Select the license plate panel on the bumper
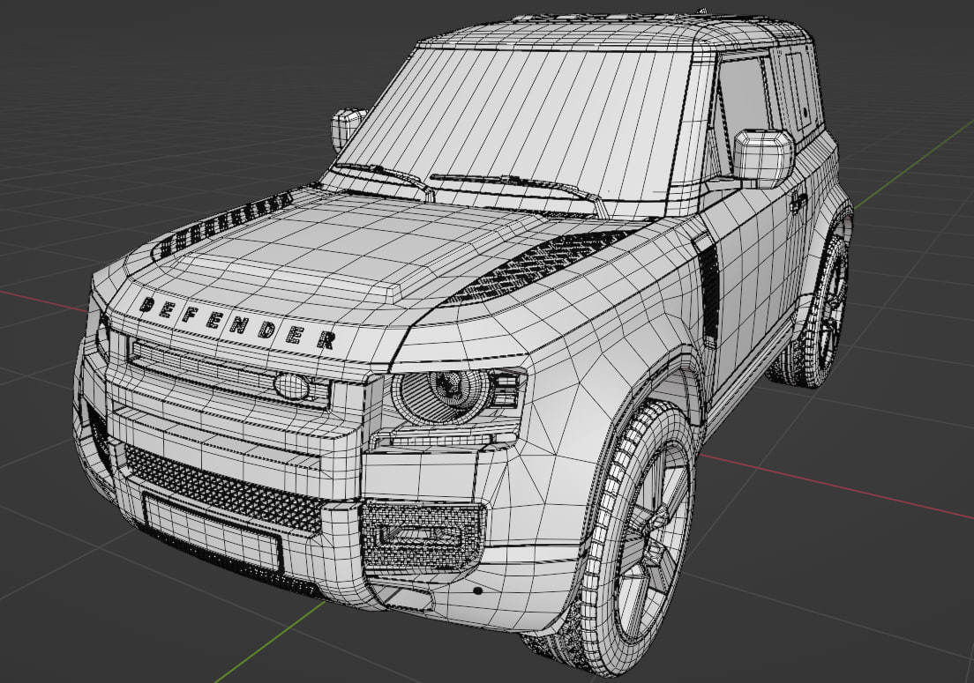The width and height of the screenshot is (974, 683). point(212,531)
